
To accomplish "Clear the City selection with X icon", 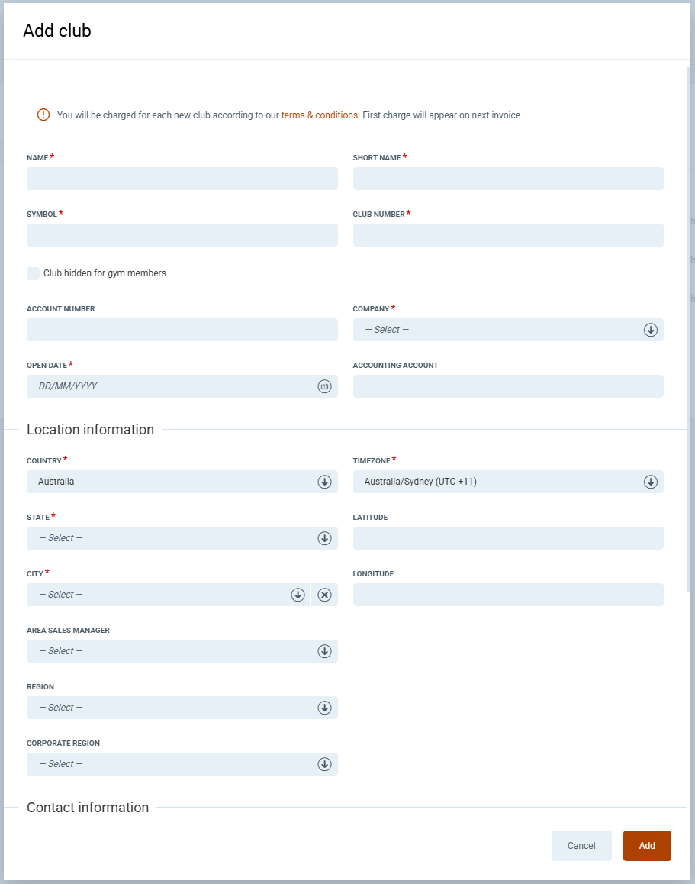I will click(x=324, y=595).
